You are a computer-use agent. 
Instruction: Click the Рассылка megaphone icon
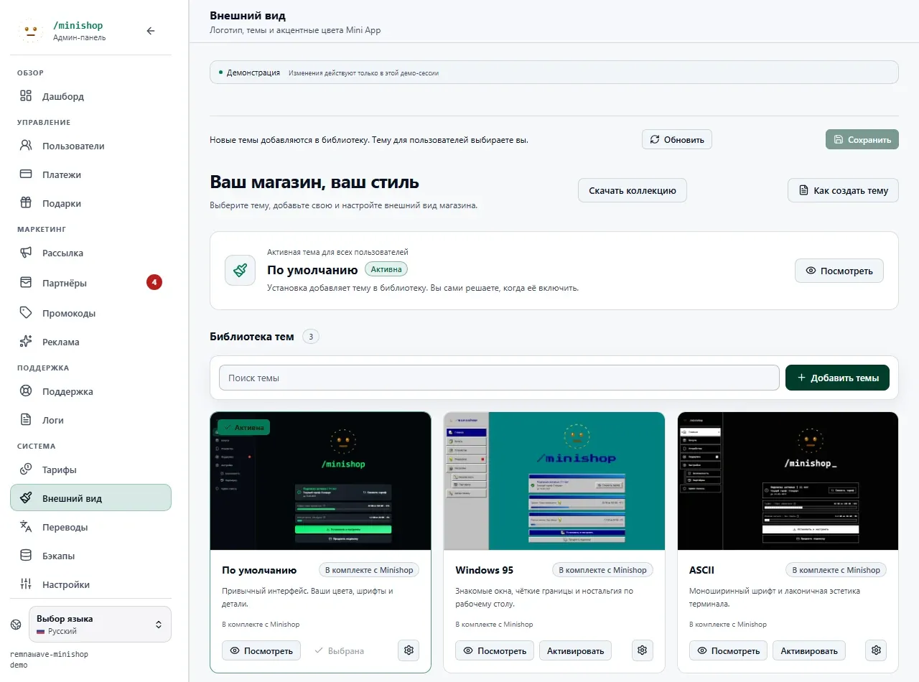[x=26, y=253]
